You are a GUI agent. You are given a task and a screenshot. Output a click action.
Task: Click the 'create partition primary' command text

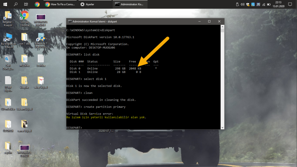(x=105, y=107)
